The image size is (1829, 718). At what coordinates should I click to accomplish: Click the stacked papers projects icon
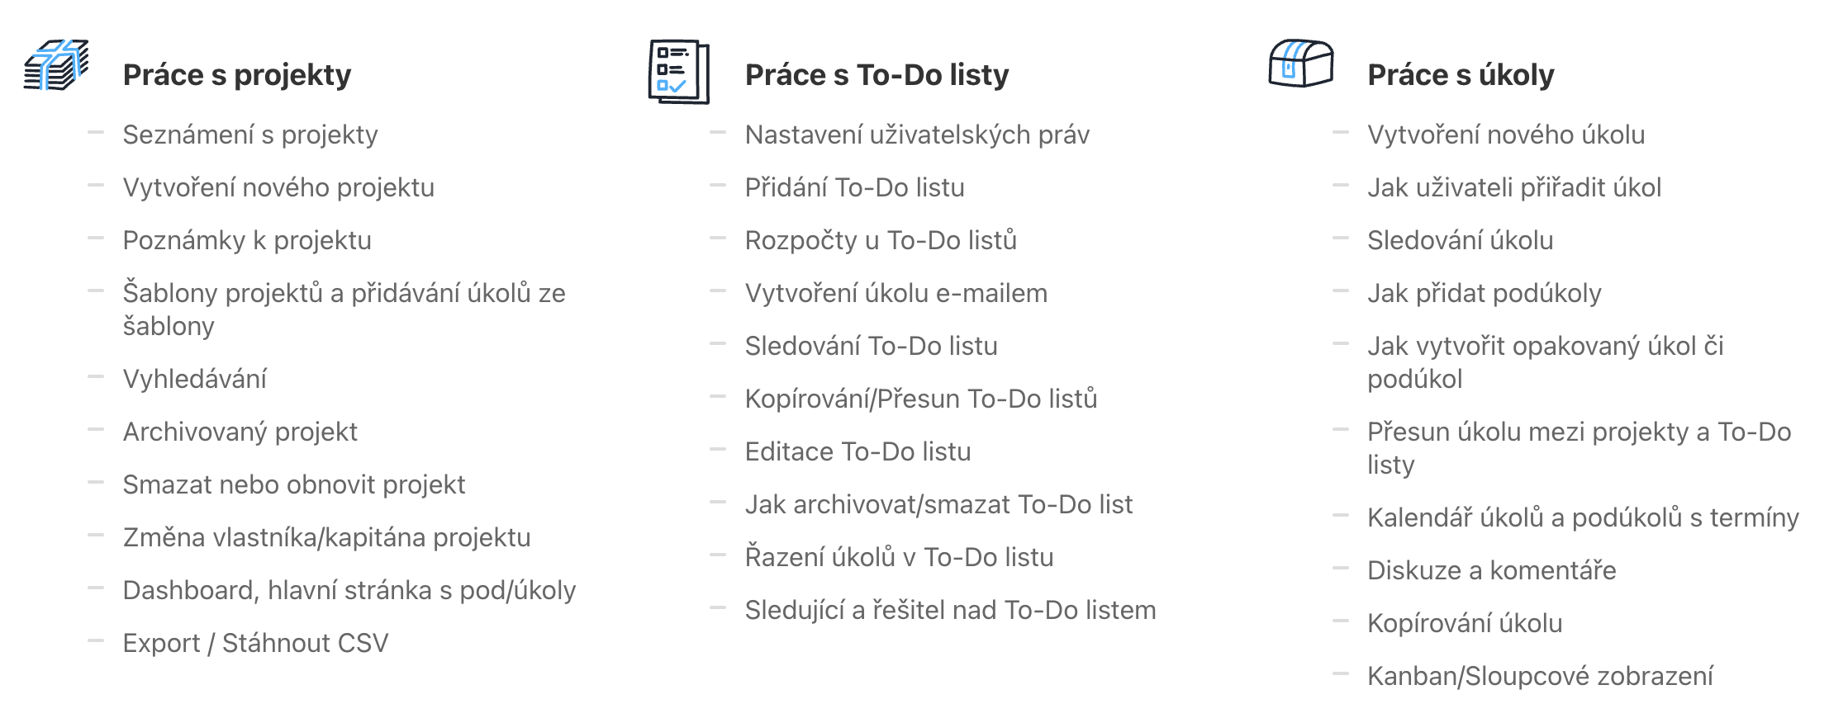pyautogui.click(x=56, y=65)
